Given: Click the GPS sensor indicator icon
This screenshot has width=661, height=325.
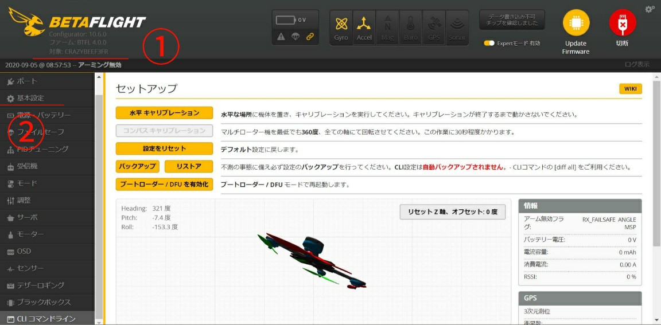Looking at the screenshot, I should pyautogui.click(x=434, y=24).
